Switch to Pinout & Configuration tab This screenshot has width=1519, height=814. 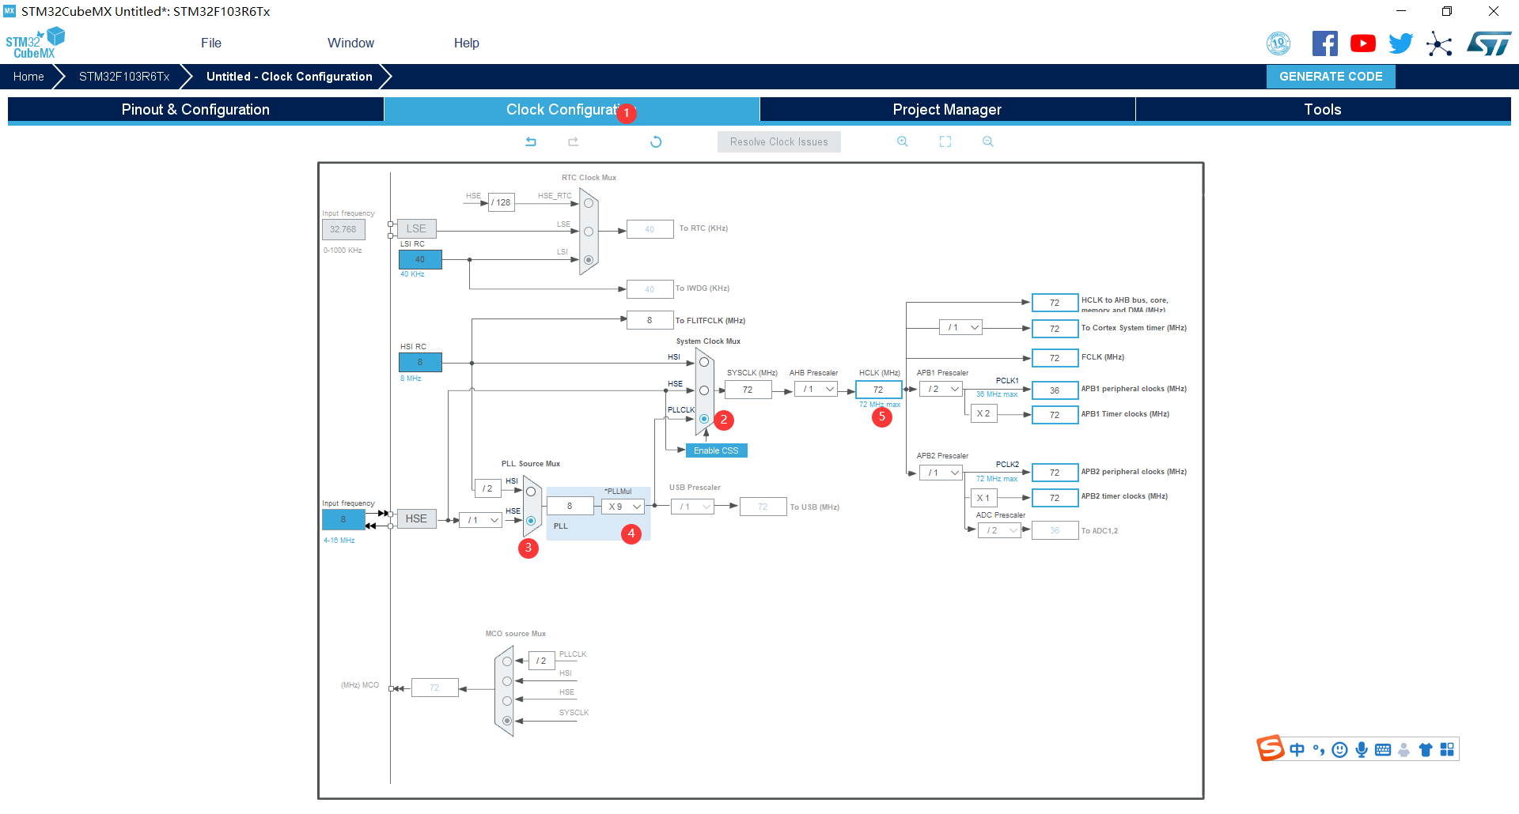195,110
